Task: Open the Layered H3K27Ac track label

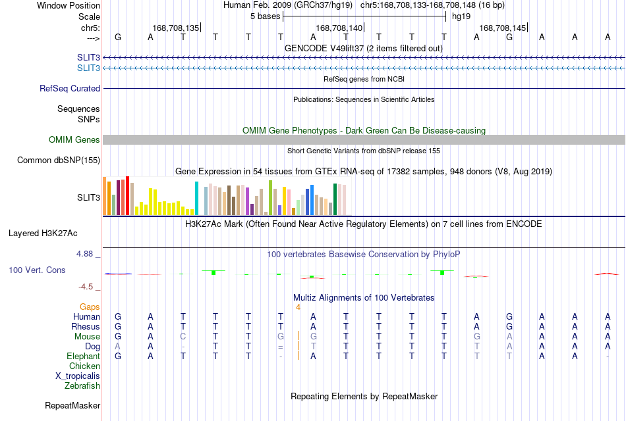Action: 43,234
